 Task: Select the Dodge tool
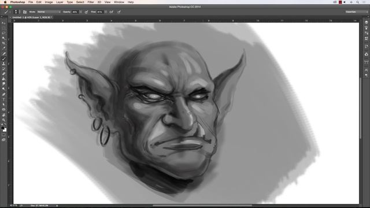click(x=3, y=89)
